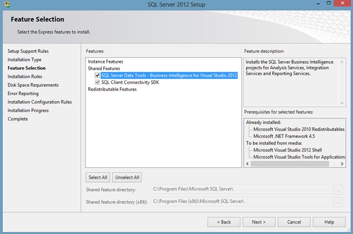
Task: Select Shared Features heading
Action: click(104, 68)
